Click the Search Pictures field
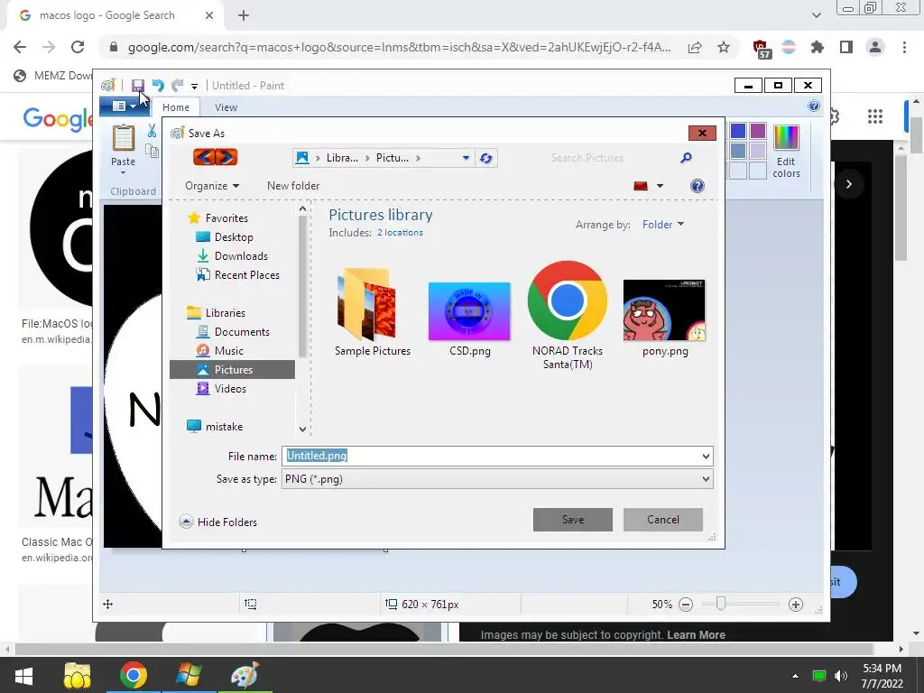The width and height of the screenshot is (924, 693). click(x=609, y=158)
